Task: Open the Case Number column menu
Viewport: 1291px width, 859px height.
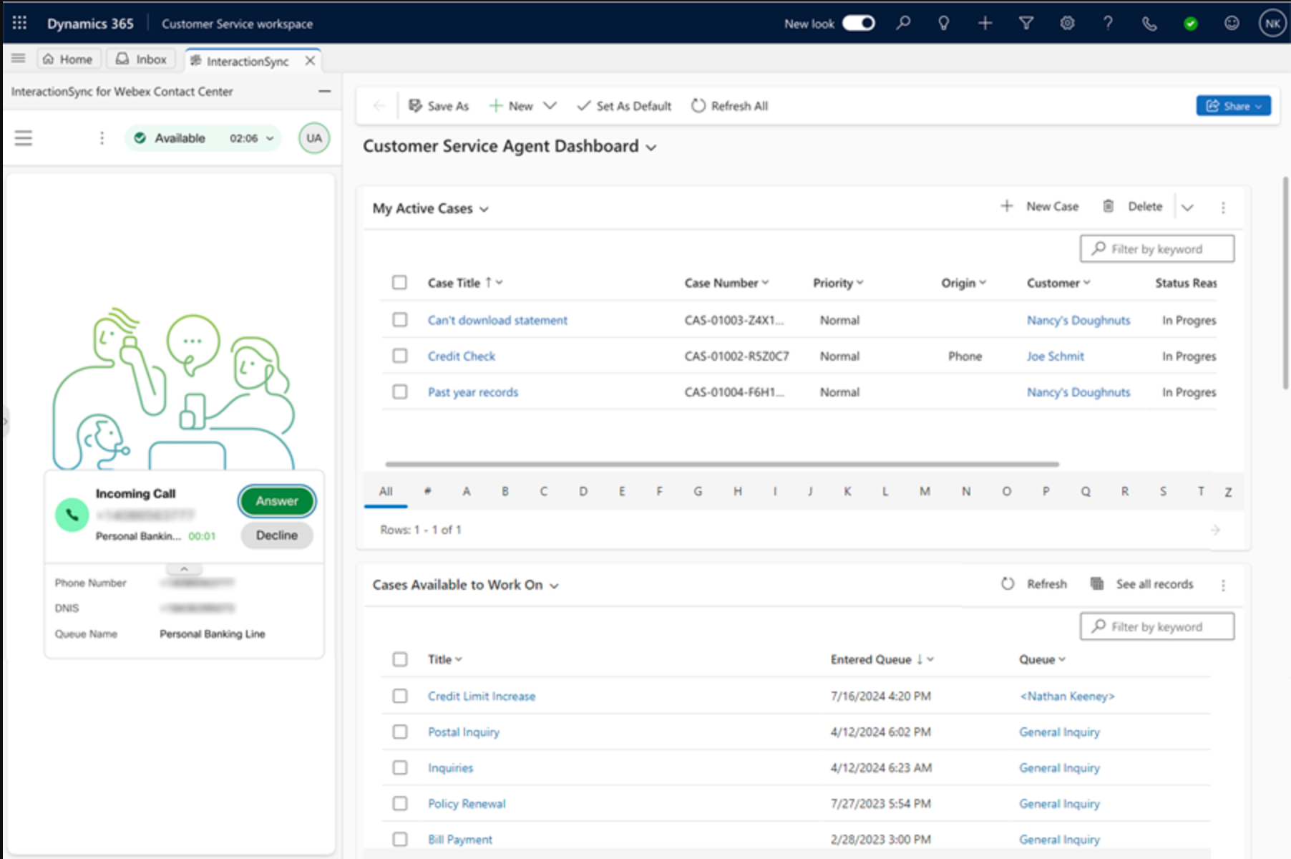Action: 726,283
